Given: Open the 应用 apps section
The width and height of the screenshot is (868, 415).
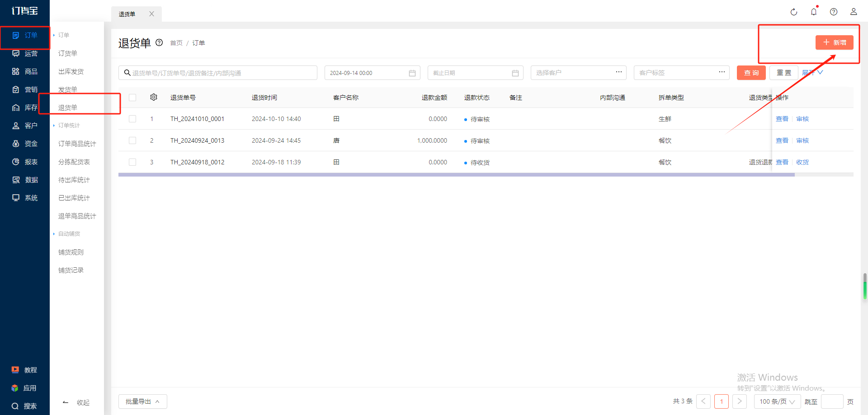Looking at the screenshot, I should point(25,388).
